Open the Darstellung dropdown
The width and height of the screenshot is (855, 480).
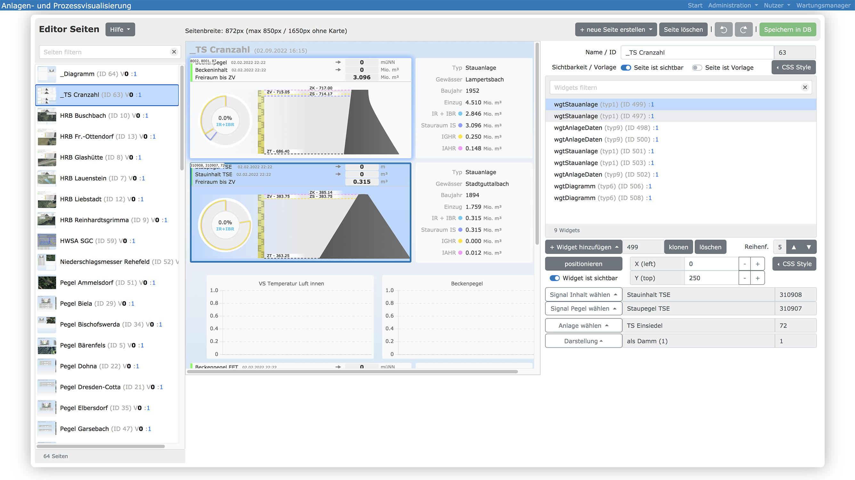[583, 341]
